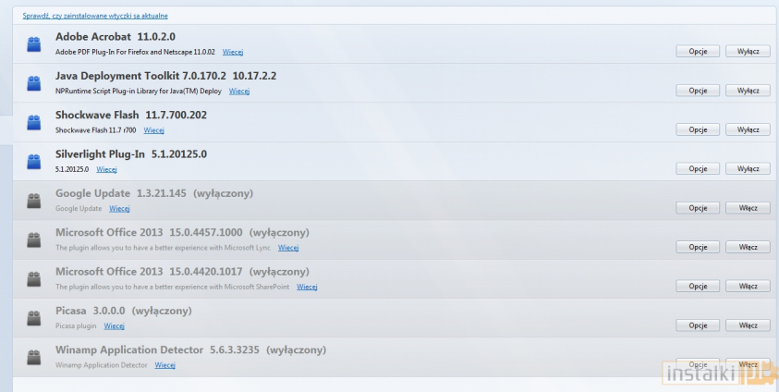Image resolution: width=779 pixels, height=392 pixels.
Task: Open Opcje for Office 2013 Lync plugin
Action: click(x=698, y=247)
